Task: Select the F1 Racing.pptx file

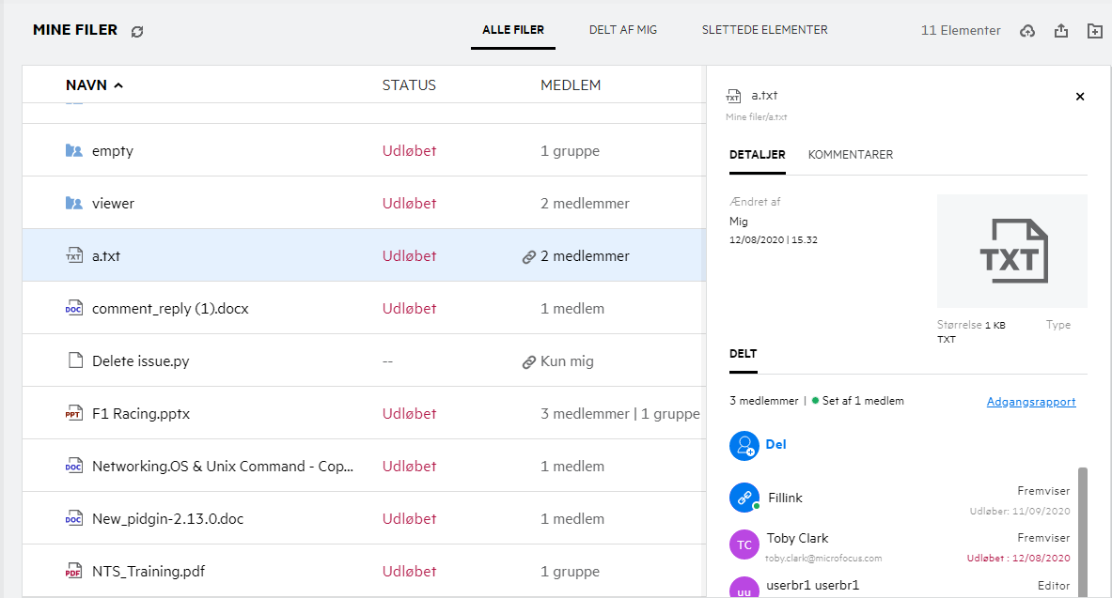Action: click(141, 414)
